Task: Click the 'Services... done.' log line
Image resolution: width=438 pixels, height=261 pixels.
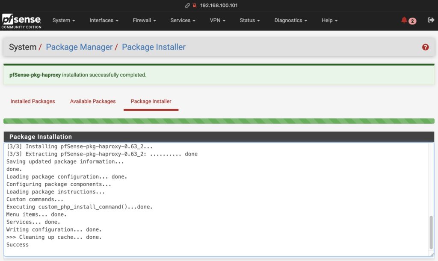Action: coord(33,222)
